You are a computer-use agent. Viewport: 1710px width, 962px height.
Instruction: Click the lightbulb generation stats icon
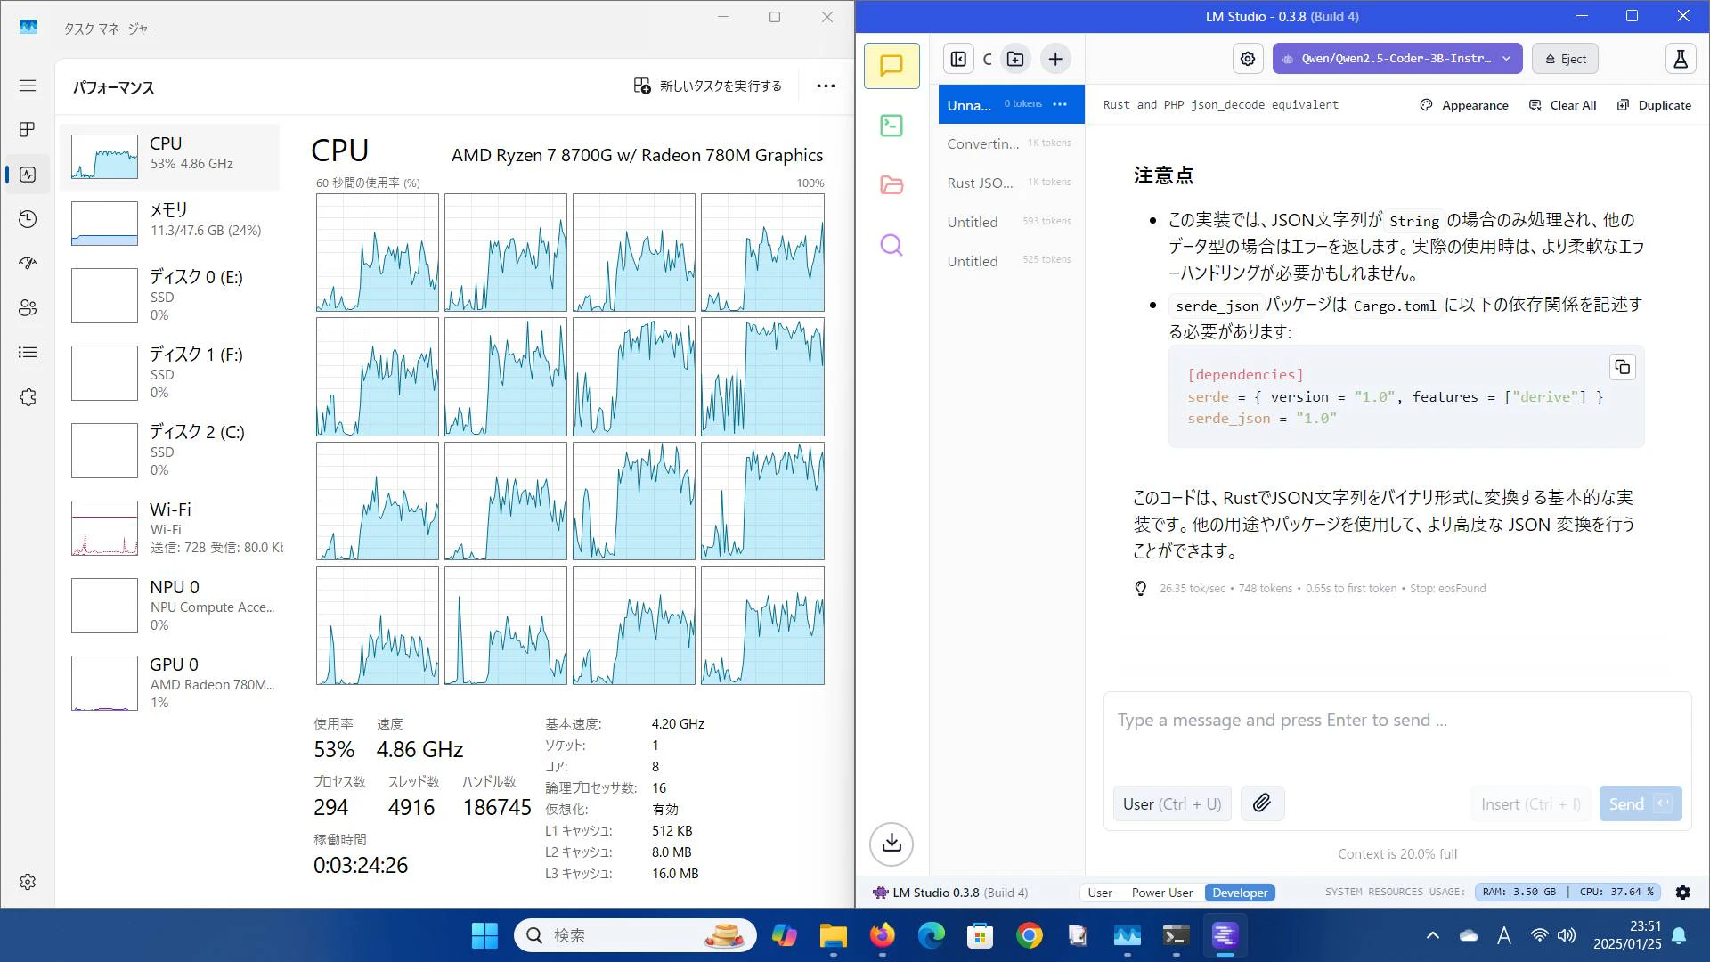pos(1140,589)
